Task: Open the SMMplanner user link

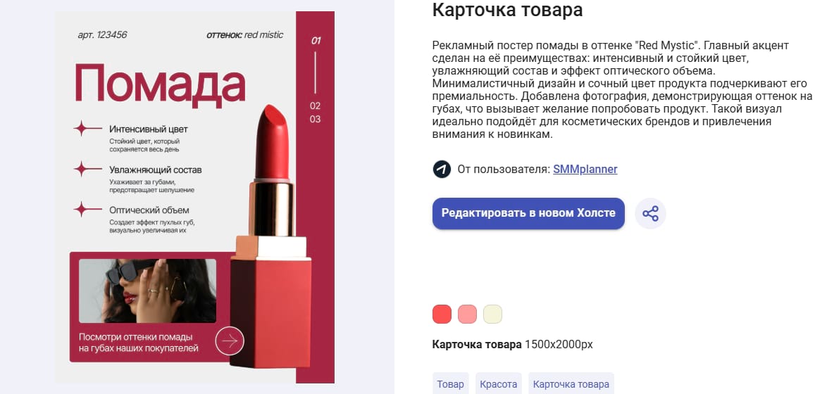Action: (x=585, y=170)
